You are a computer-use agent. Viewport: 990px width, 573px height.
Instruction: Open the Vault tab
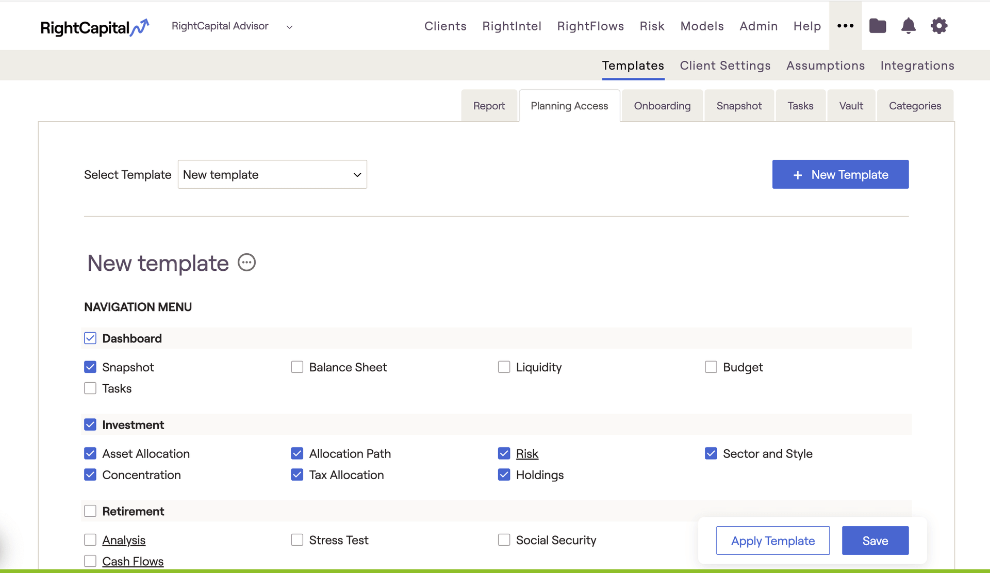[851, 106]
